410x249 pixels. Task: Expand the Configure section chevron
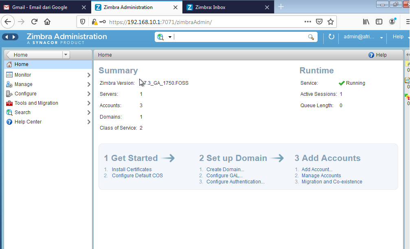[89, 94]
